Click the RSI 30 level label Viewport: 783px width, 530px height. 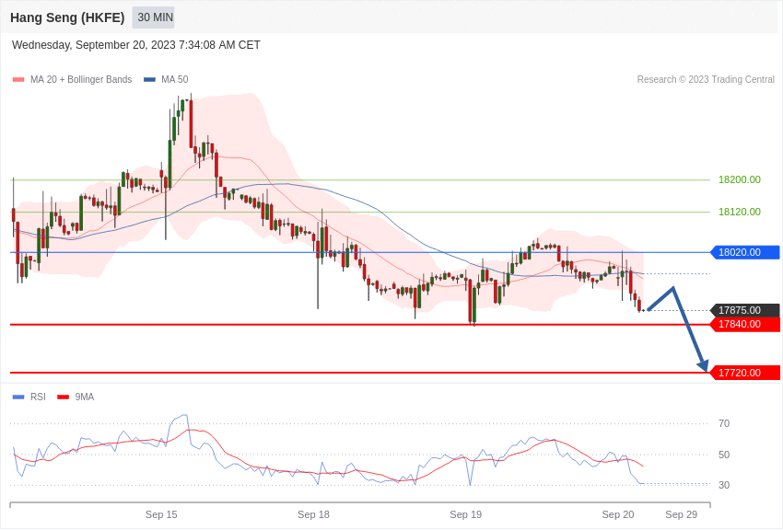724,485
